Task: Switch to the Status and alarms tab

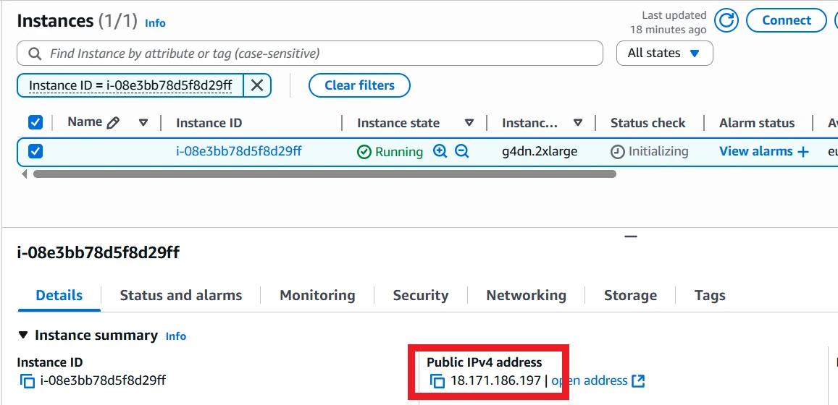Action: coord(180,295)
